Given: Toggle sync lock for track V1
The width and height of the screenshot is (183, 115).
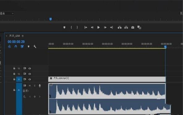Looking at the screenshot, I should pyautogui.click(x=25, y=79).
